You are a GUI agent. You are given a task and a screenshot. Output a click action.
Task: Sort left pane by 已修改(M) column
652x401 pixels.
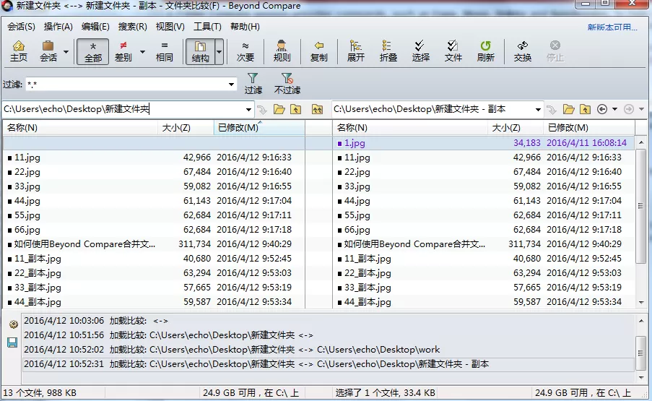259,128
